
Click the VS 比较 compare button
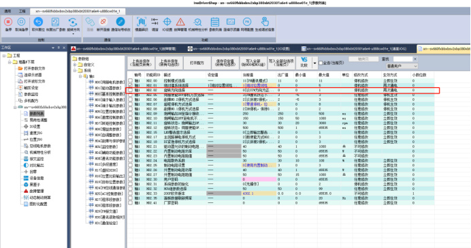304,63
